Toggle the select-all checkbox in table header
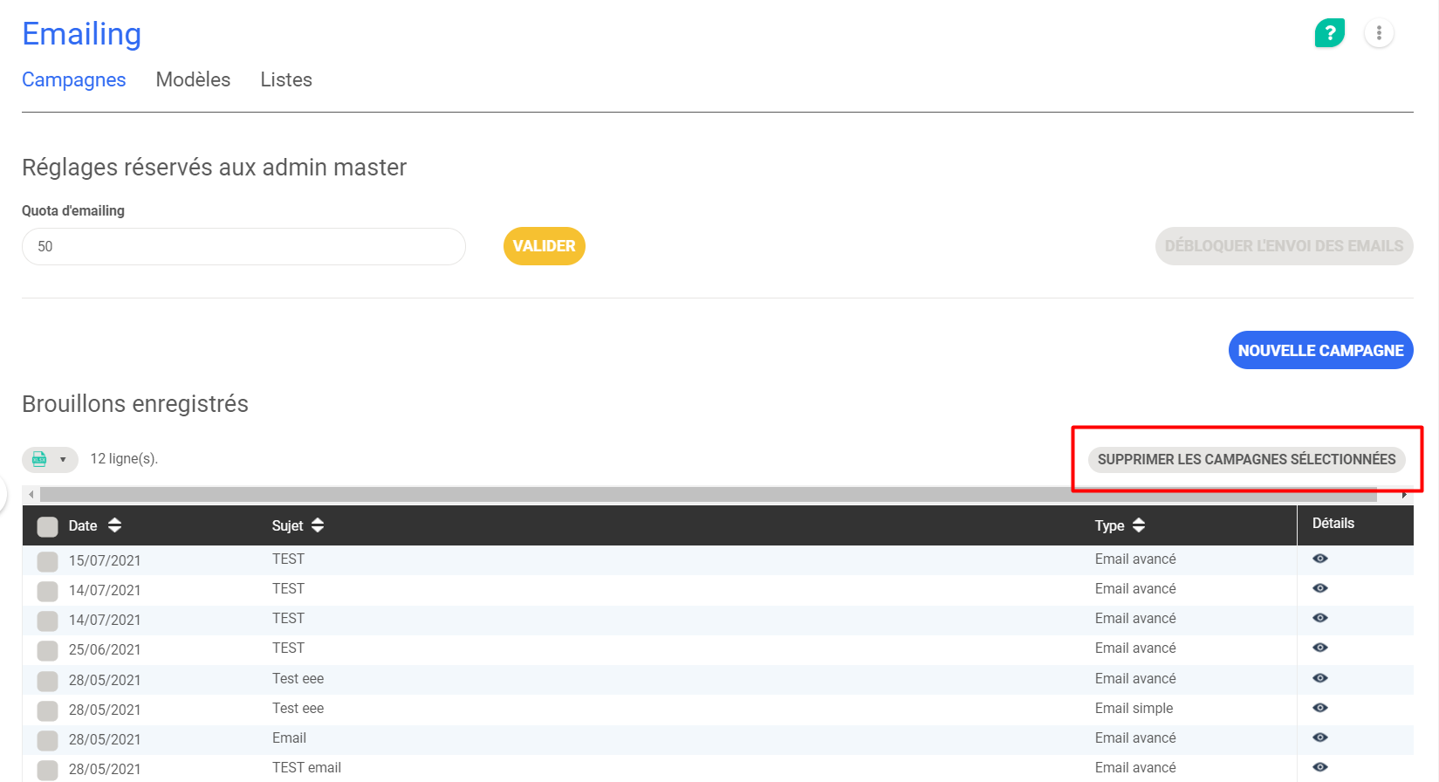This screenshot has height=782, width=1439. [48, 526]
